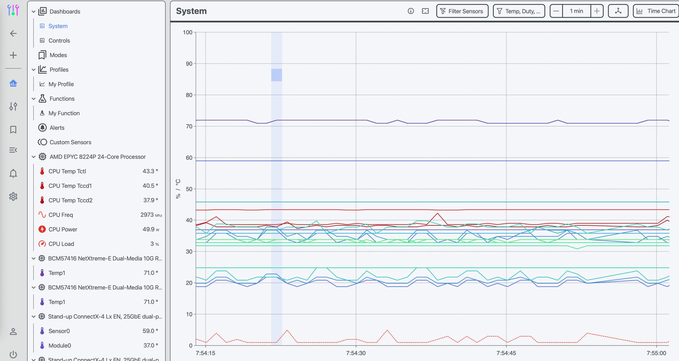Click the Filter Sensors button

tap(462, 11)
